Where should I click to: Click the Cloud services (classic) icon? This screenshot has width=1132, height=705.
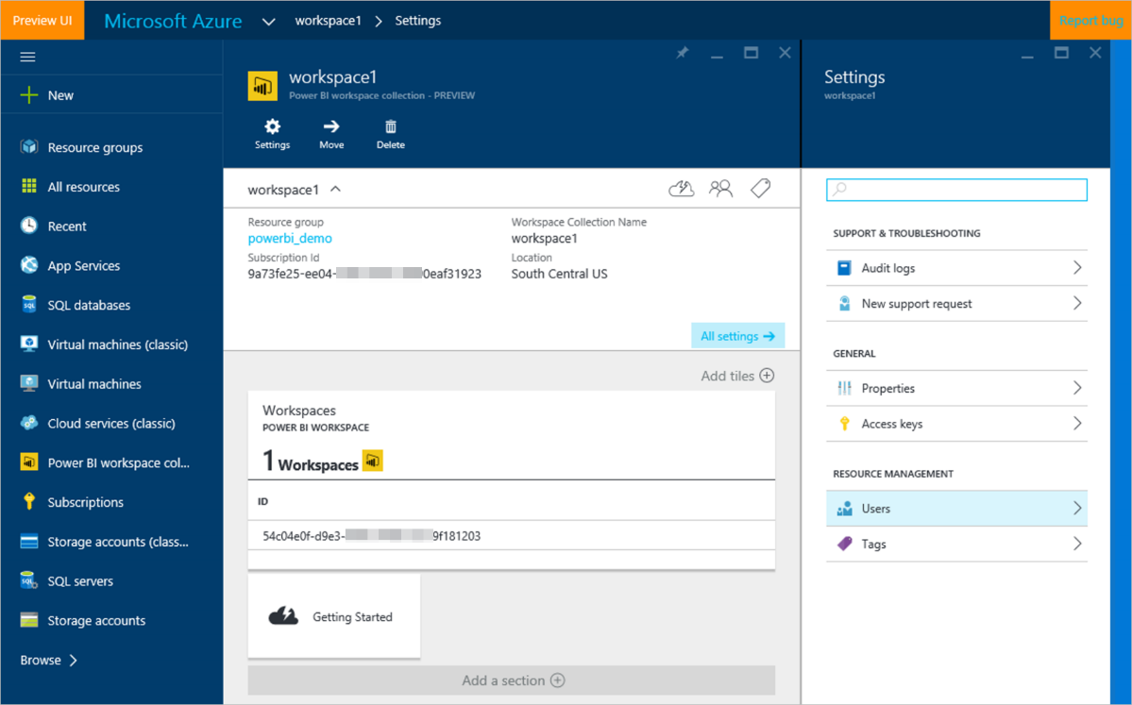[x=29, y=423]
